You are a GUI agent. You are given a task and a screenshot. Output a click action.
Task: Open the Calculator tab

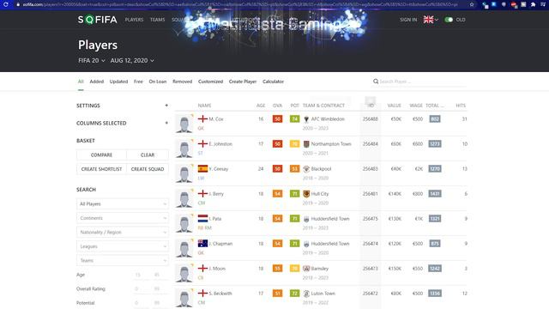273,82
